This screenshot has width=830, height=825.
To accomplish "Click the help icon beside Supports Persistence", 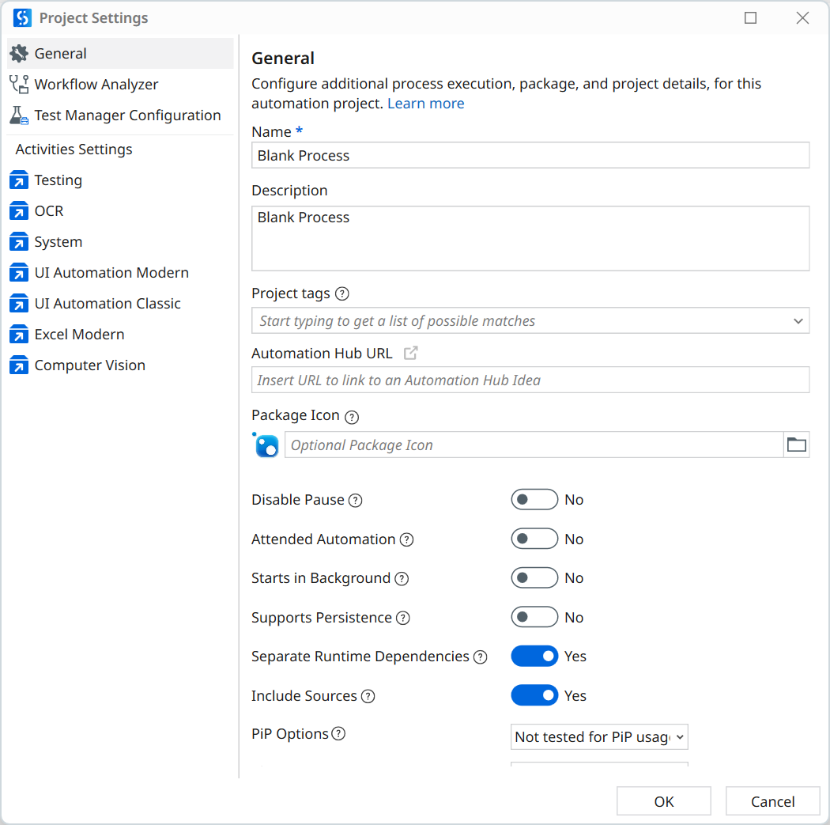I will click(x=403, y=618).
